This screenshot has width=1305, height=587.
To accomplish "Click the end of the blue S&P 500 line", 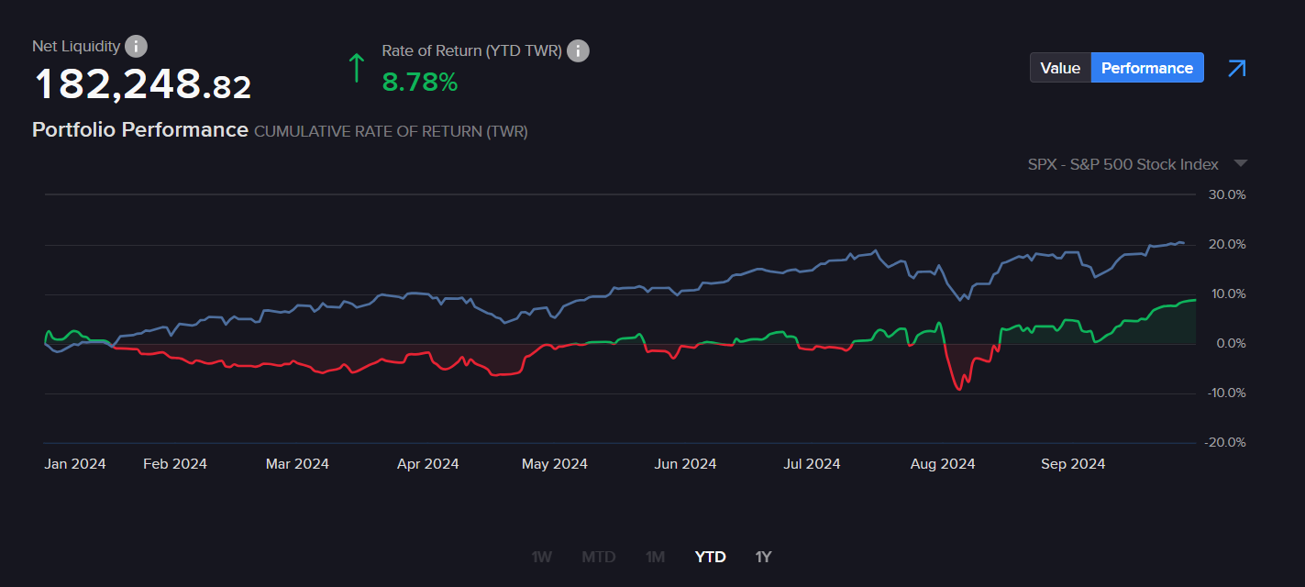I will pyautogui.click(x=1182, y=243).
